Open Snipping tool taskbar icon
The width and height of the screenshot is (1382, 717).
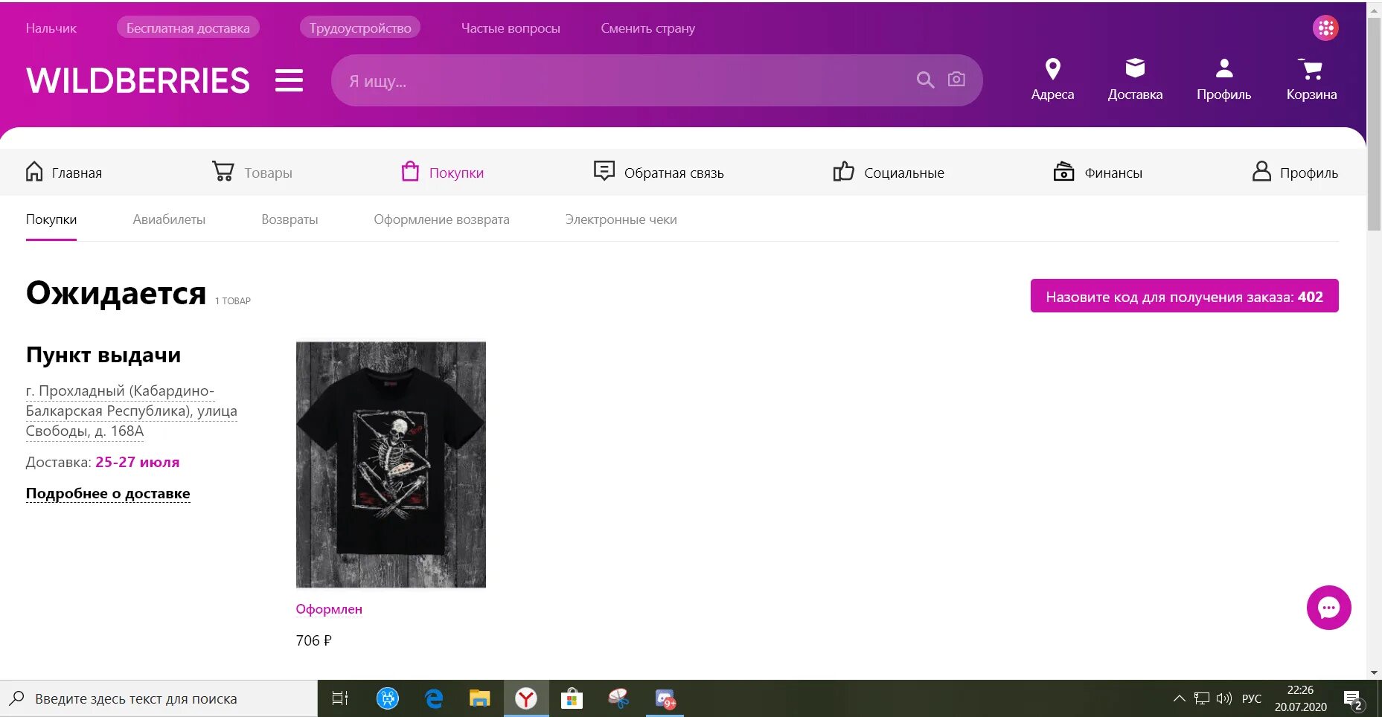coord(618,698)
